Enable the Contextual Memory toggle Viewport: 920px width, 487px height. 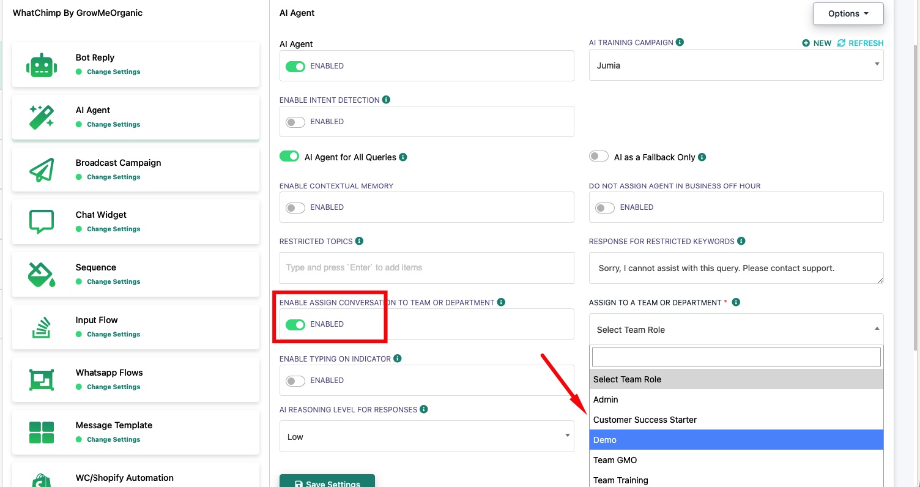tap(295, 207)
